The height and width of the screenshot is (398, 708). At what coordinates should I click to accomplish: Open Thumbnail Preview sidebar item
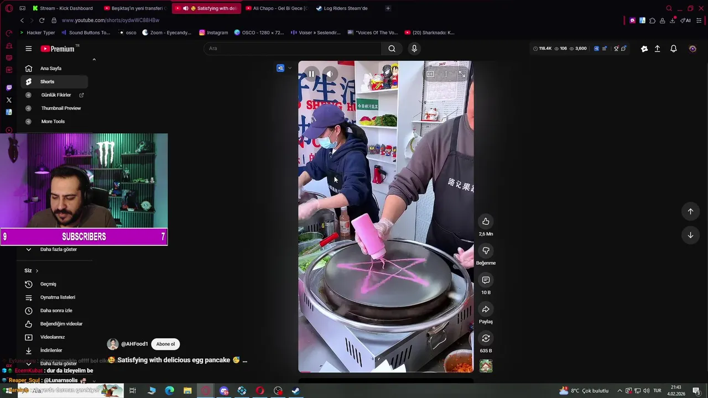point(54,108)
